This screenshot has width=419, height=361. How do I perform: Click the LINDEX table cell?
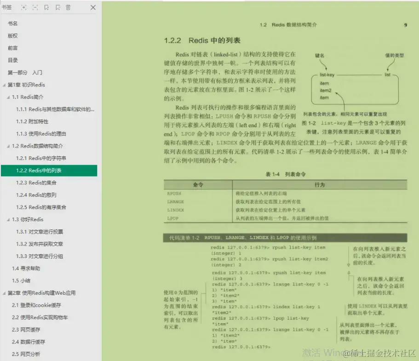[176, 210]
